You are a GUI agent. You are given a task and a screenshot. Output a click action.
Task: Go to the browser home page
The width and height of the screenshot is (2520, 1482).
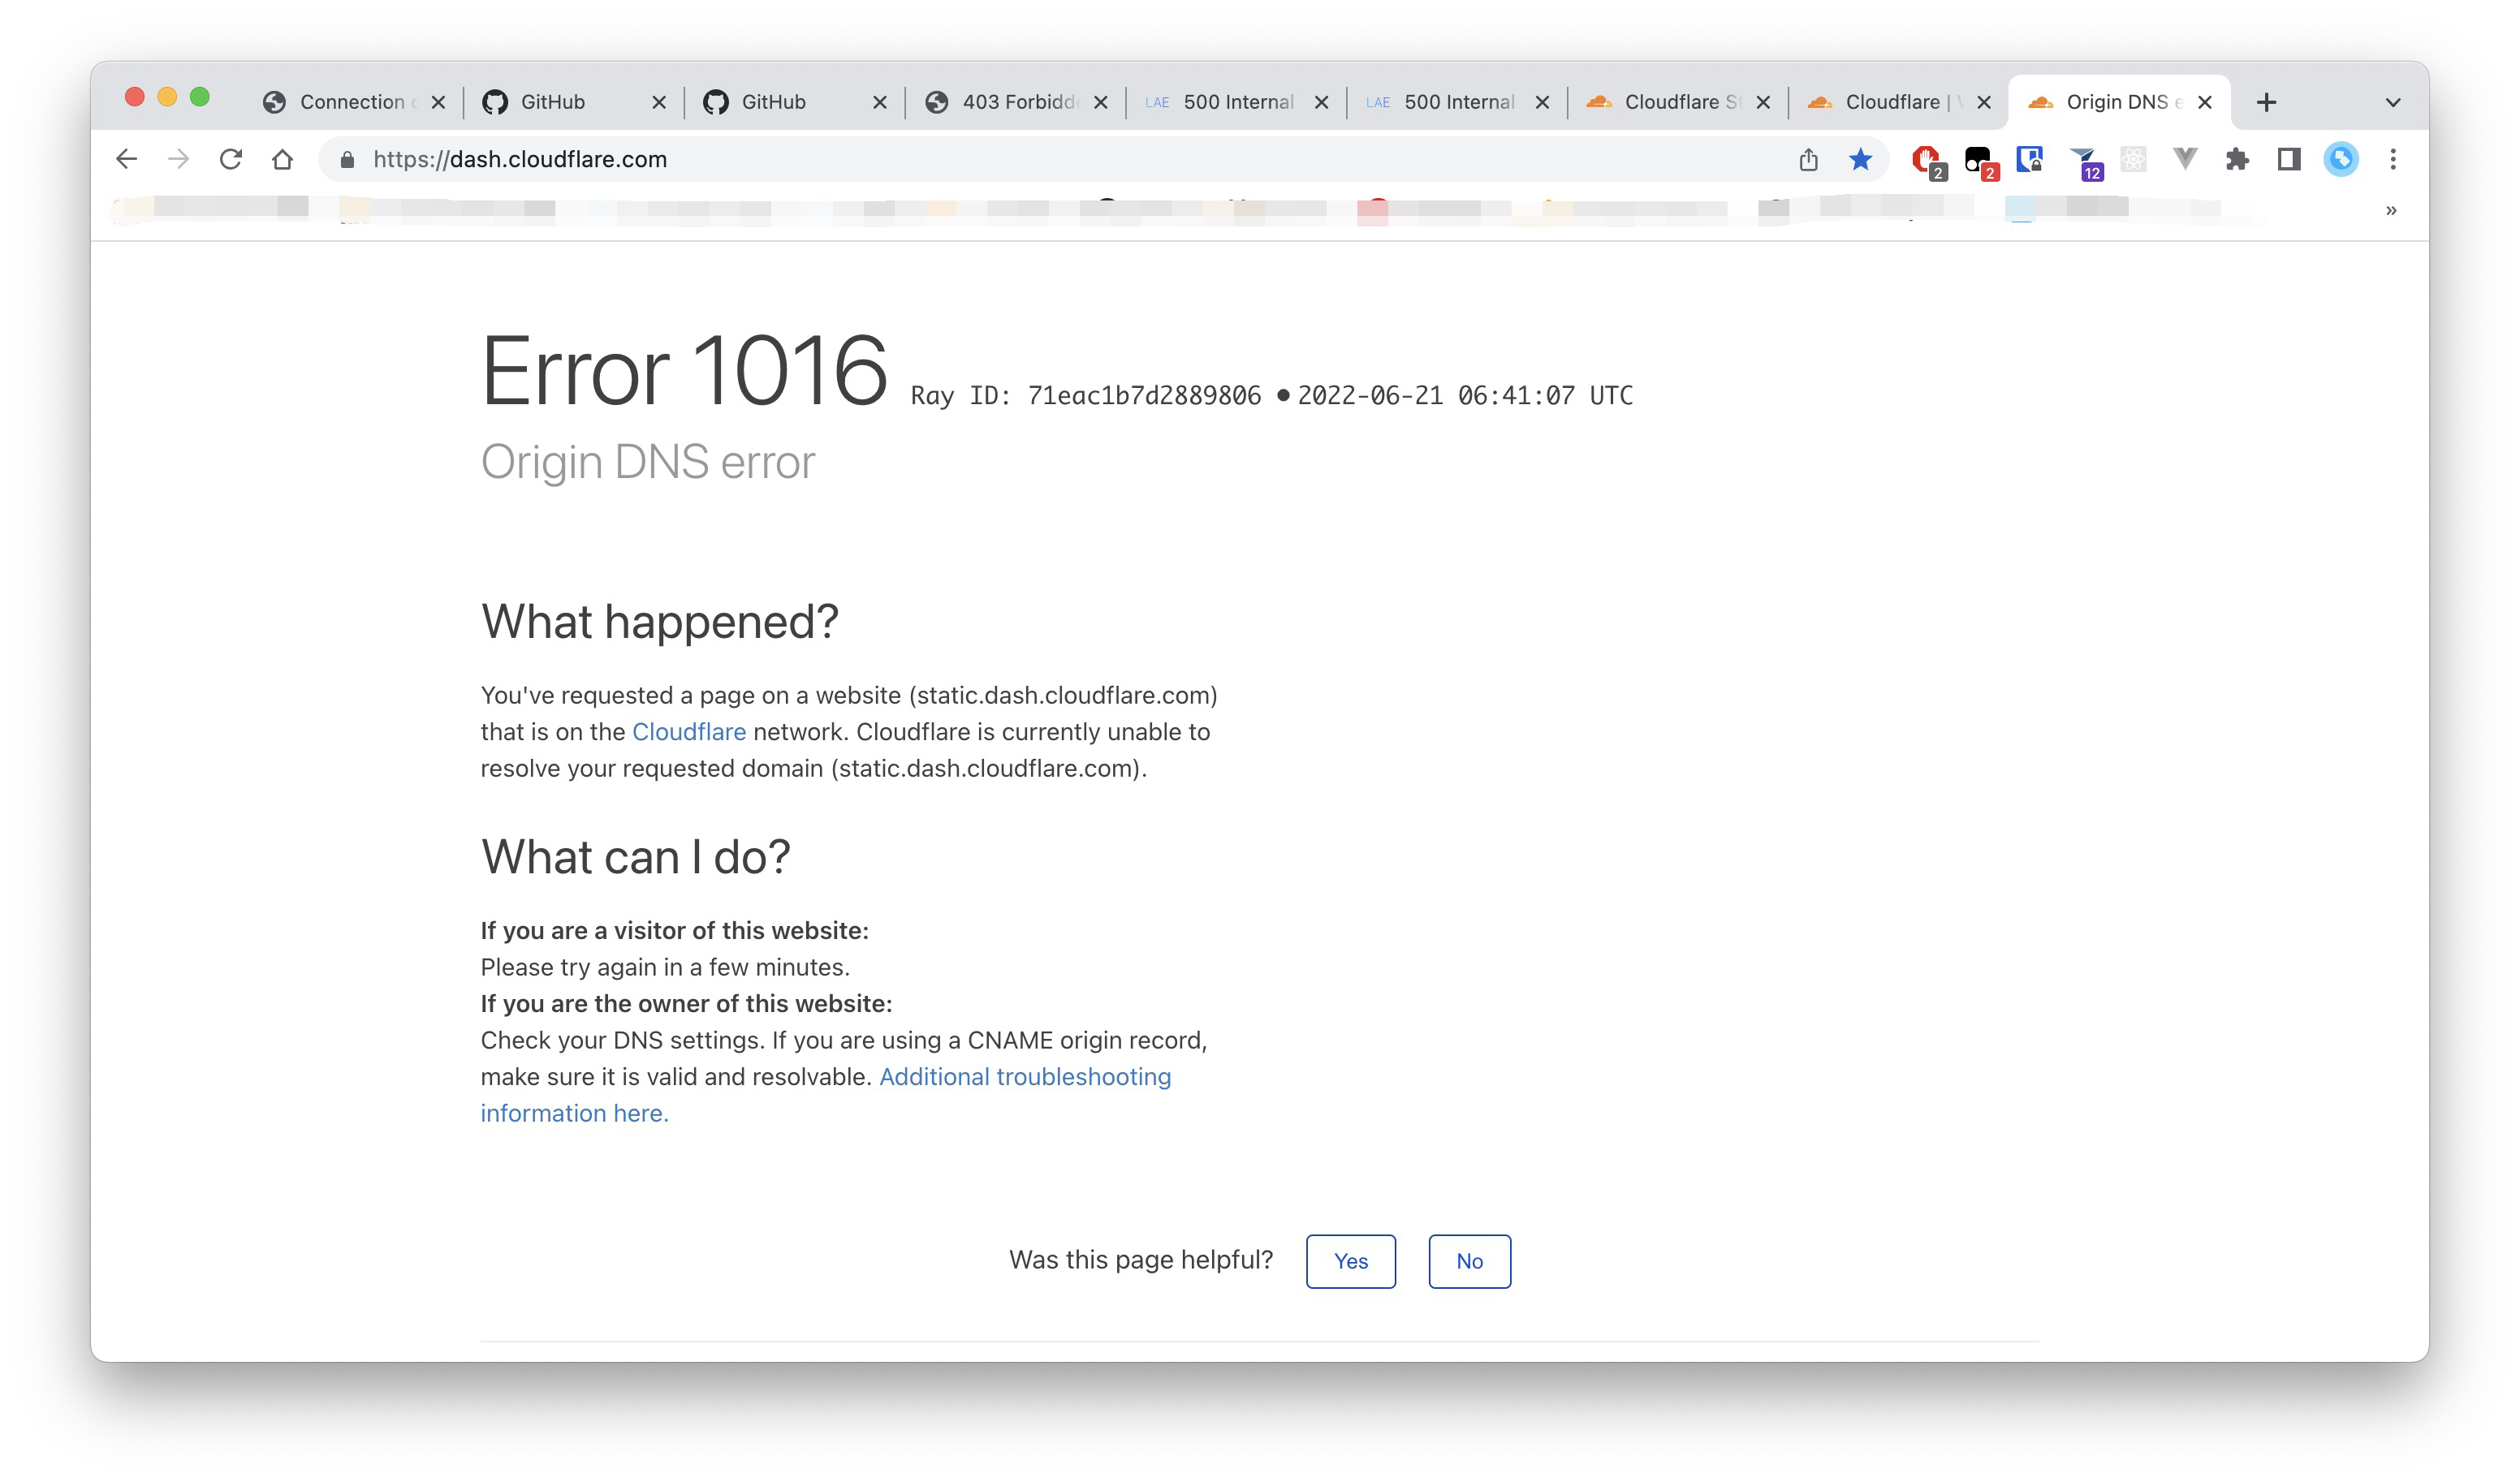click(x=283, y=159)
